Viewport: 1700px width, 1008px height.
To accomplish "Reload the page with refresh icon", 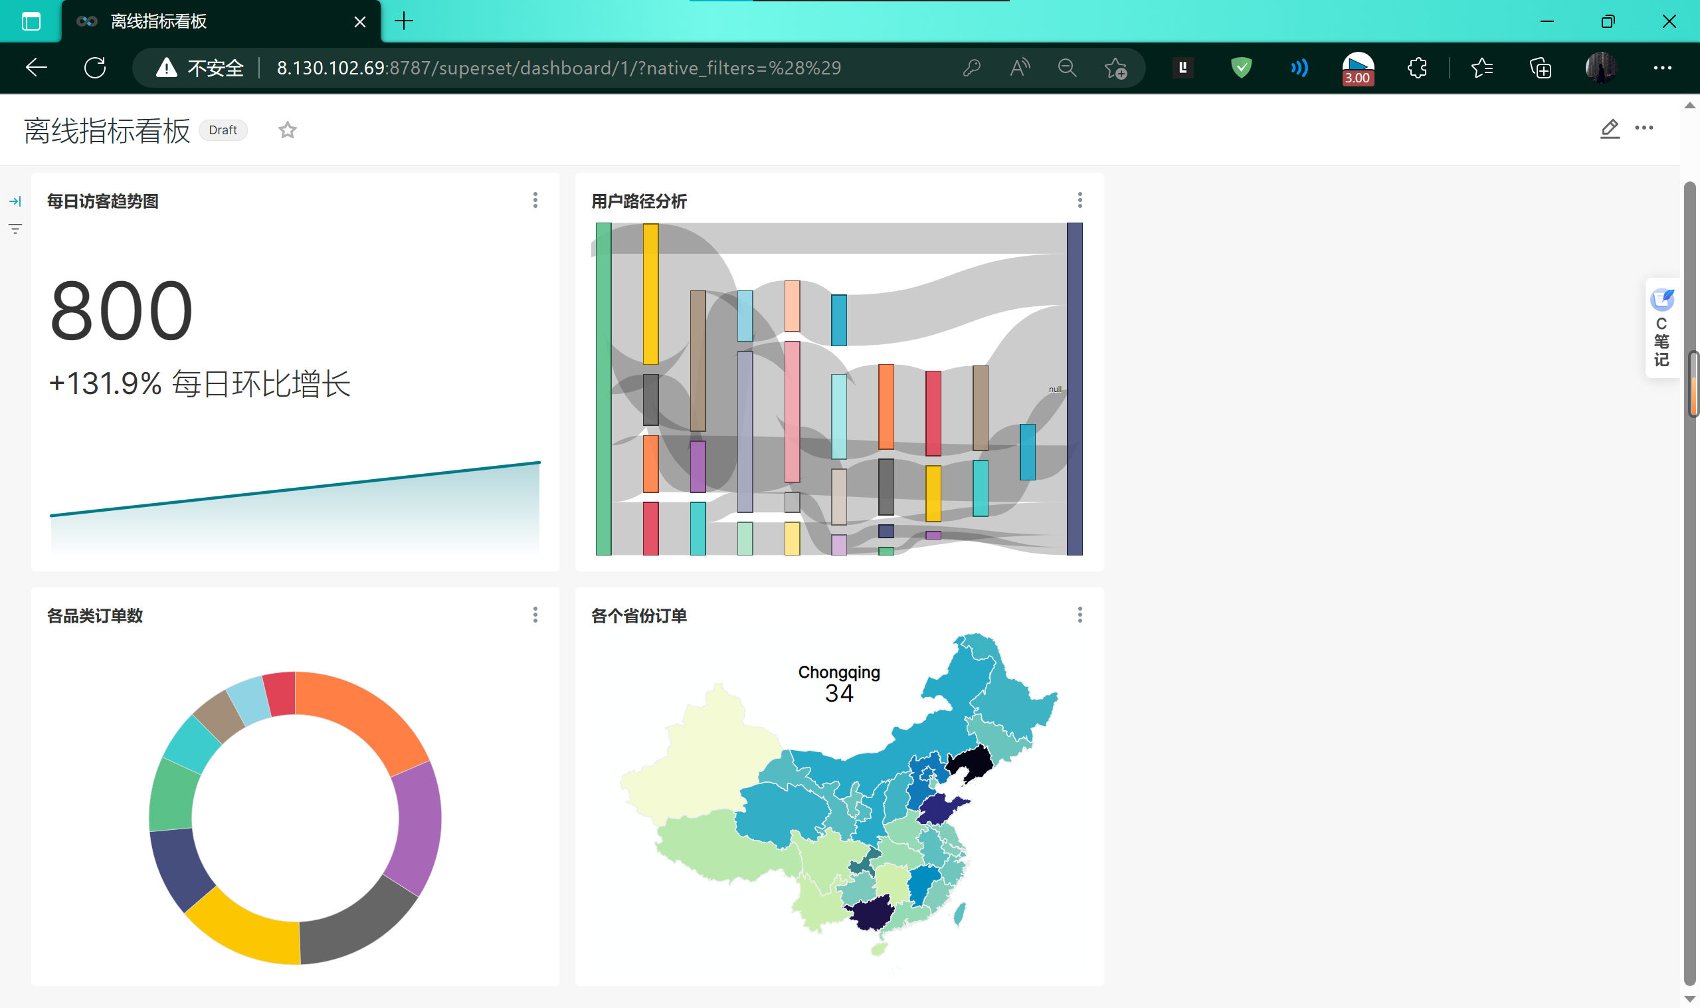I will pyautogui.click(x=95, y=68).
